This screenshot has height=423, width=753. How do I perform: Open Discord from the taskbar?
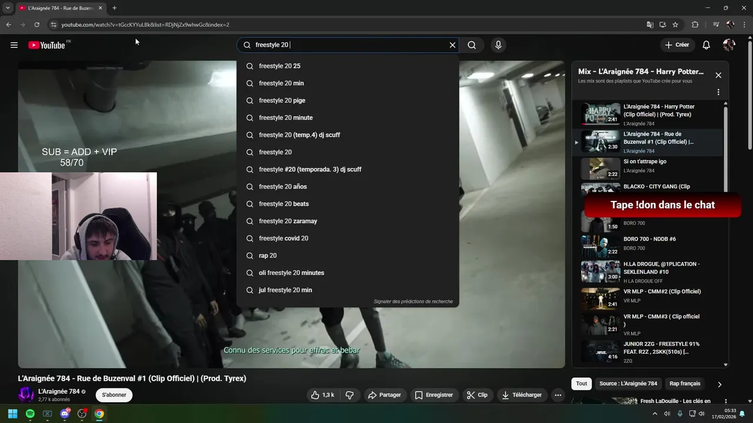pyautogui.click(x=65, y=414)
